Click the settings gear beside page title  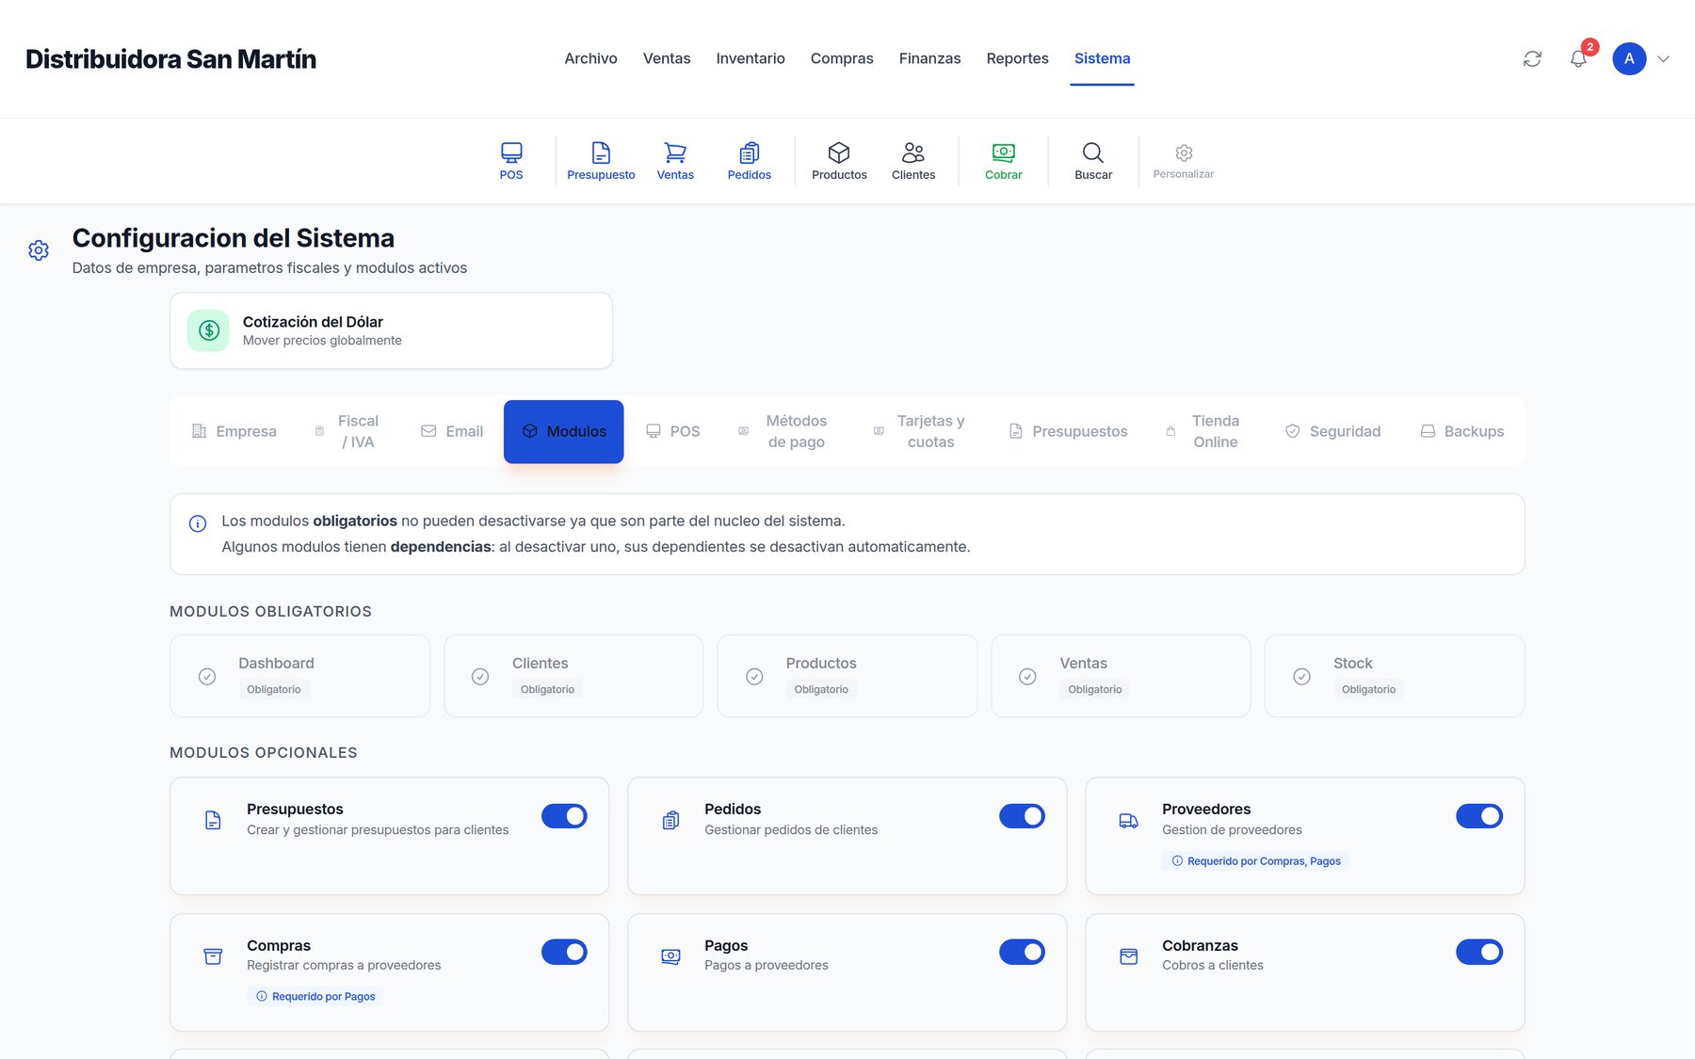(x=39, y=250)
